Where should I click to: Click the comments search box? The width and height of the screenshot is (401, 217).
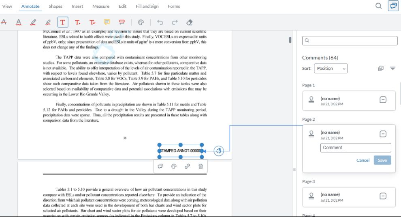point(350,40)
